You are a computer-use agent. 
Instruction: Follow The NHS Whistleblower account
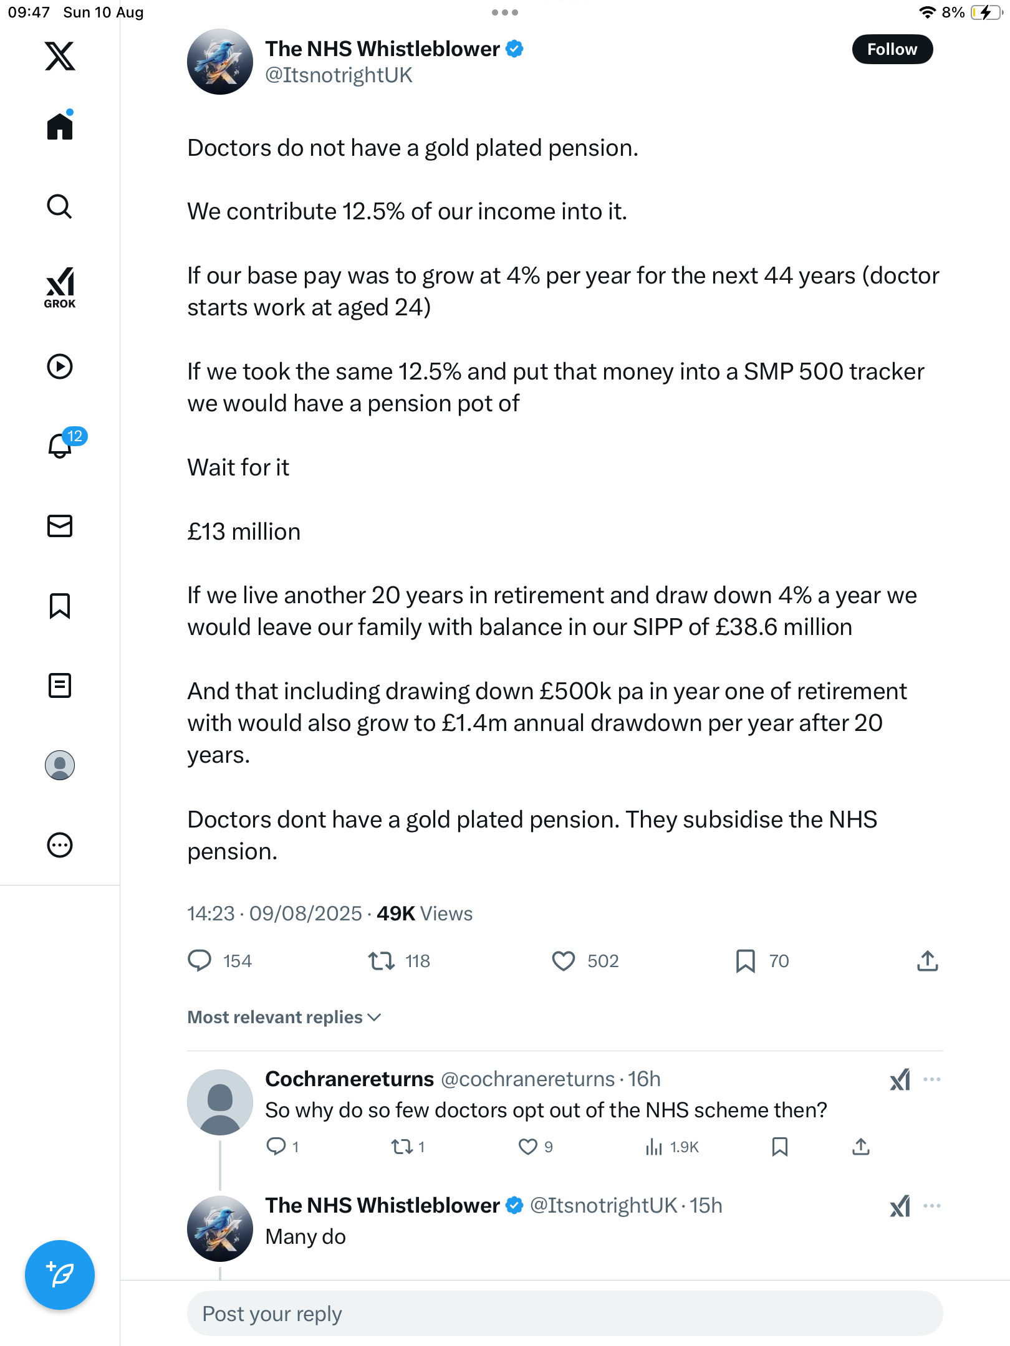pos(892,49)
